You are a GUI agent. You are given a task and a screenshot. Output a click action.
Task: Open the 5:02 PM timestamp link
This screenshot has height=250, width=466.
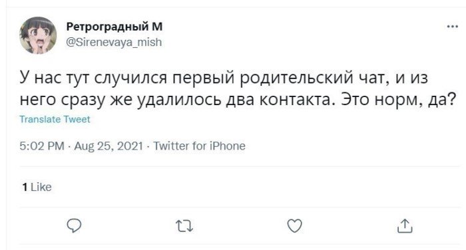pyautogui.click(x=42, y=146)
